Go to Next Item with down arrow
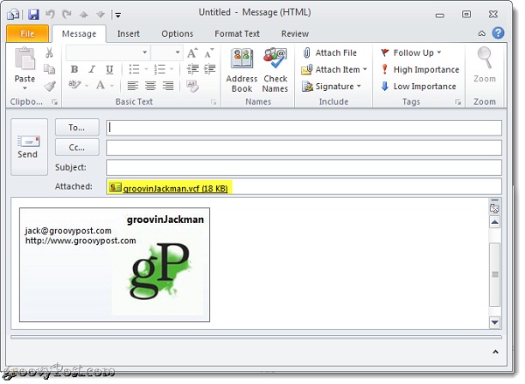 (x=101, y=14)
